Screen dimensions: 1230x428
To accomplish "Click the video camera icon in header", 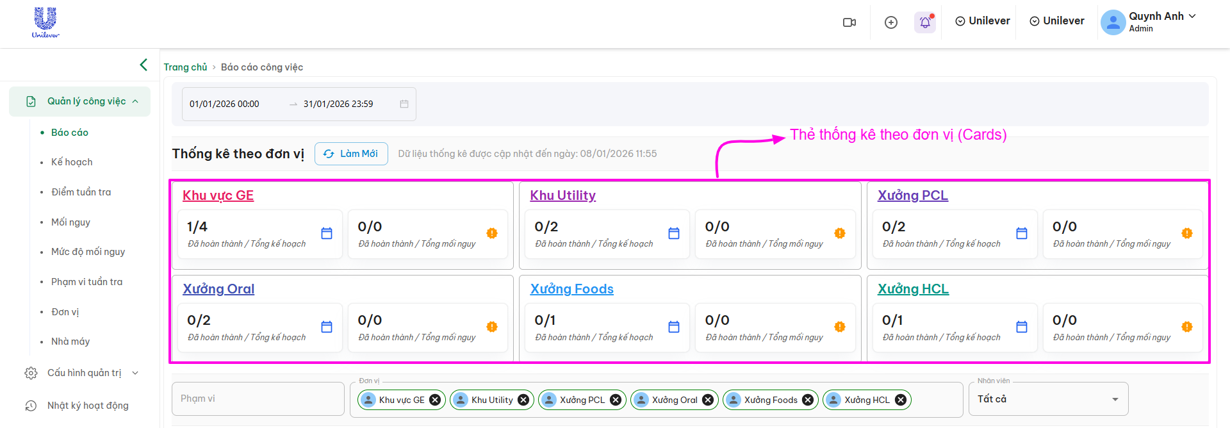I will (849, 22).
